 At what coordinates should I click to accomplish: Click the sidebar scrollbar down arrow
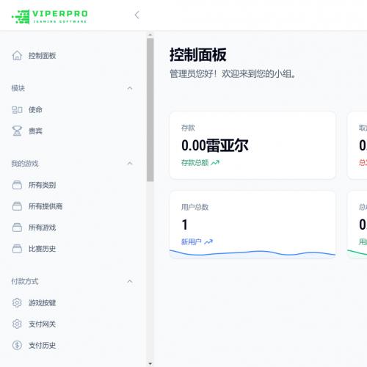[x=150, y=364]
